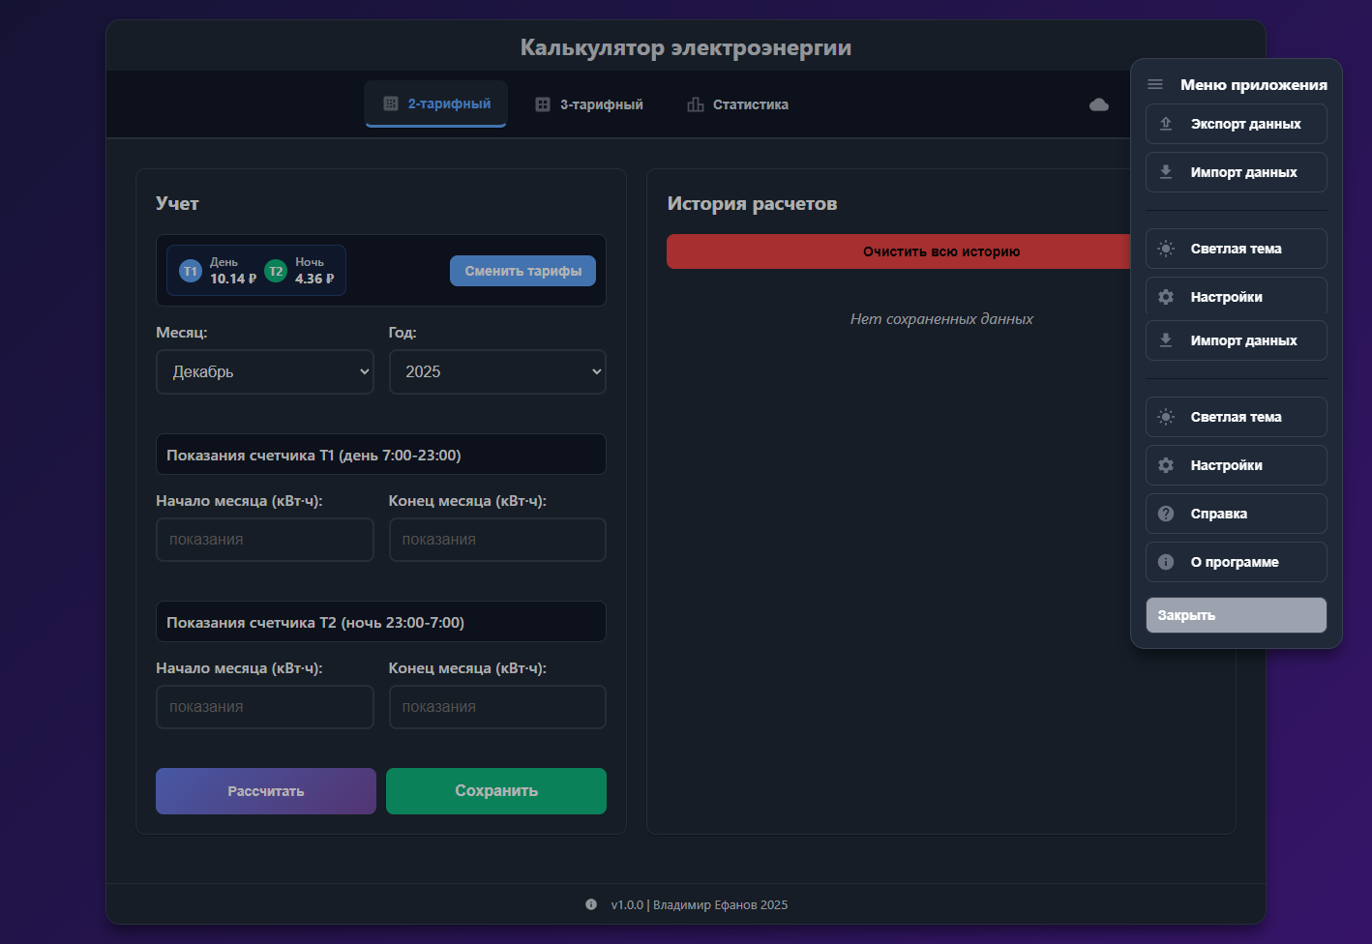Click the label Показания счетчика T1 (день 7:00-23:00)
This screenshot has width=1372, height=944.
click(x=313, y=456)
